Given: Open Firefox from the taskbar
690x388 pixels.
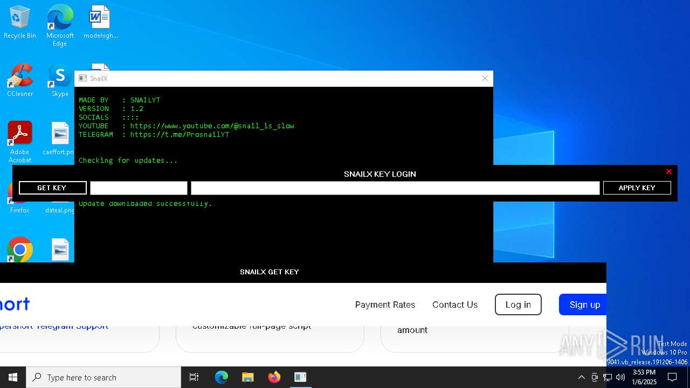Looking at the screenshot, I should pyautogui.click(x=274, y=377).
